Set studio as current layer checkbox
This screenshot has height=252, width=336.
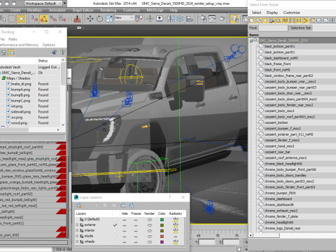click(115, 236)
